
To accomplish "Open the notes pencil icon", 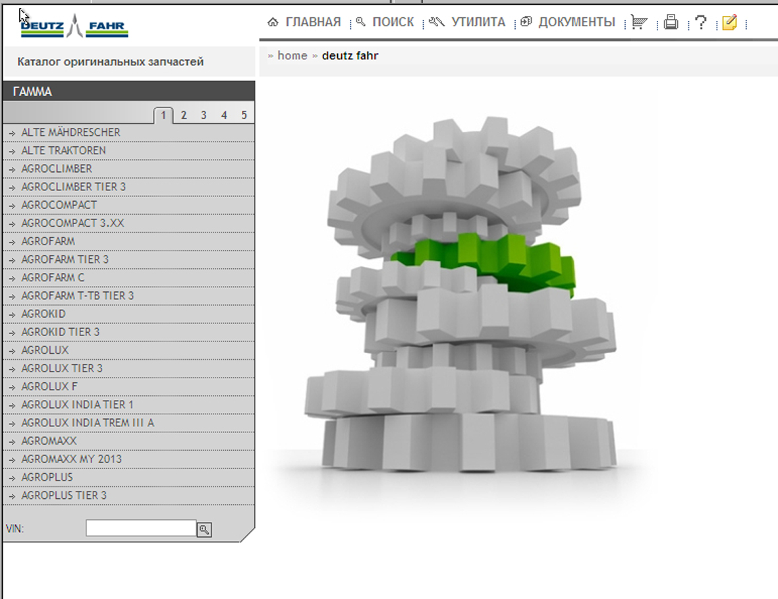I will [729, 23].
